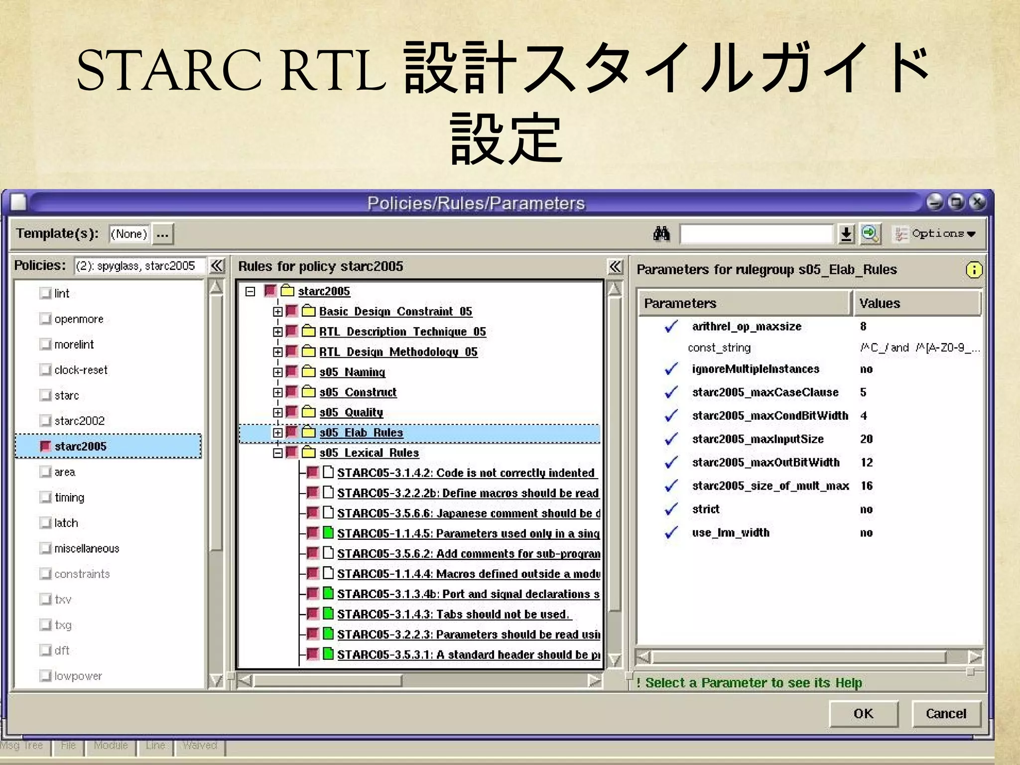Image resolution: width=1020 pixels, height=765 pixels.
Task: Click the OK button
Action: click(864, 714)
